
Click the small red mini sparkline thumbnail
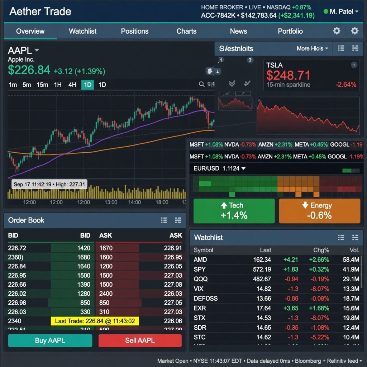[235, 104]
